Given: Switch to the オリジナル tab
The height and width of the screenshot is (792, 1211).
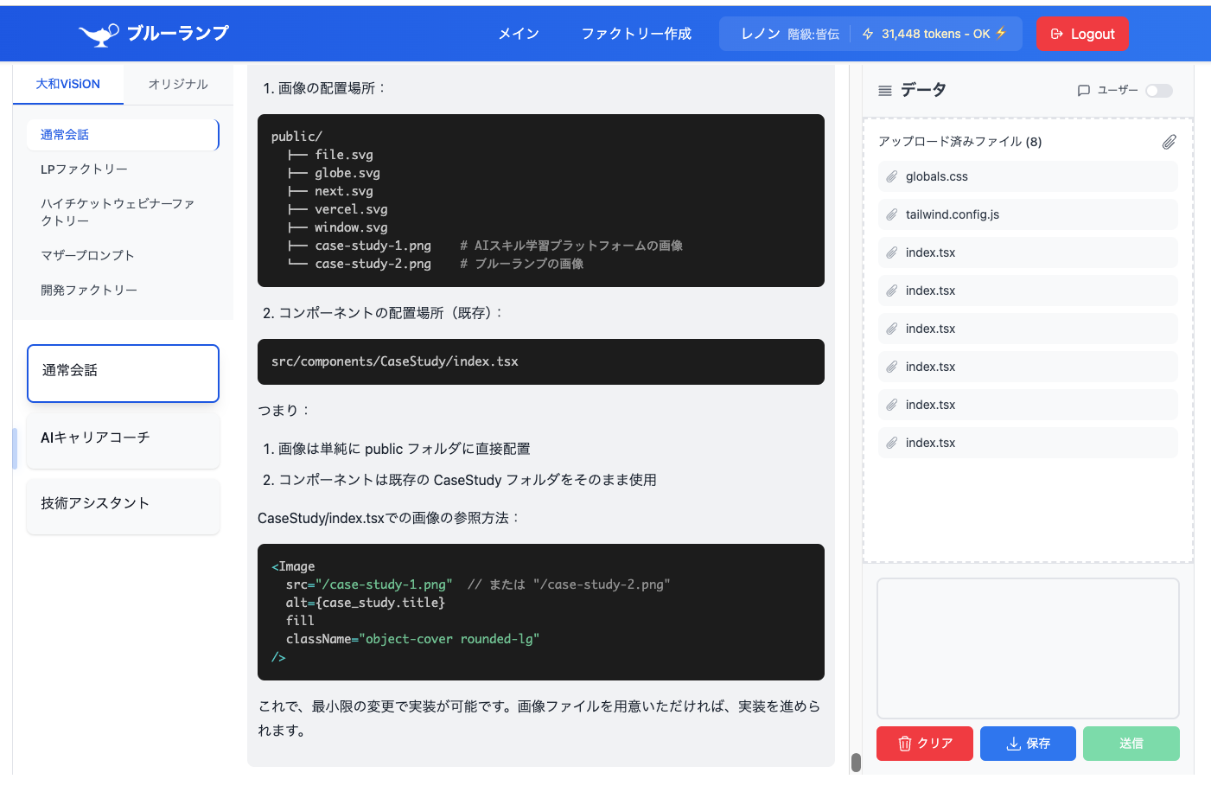Looking at the screenshot, I should click(178, 84).
